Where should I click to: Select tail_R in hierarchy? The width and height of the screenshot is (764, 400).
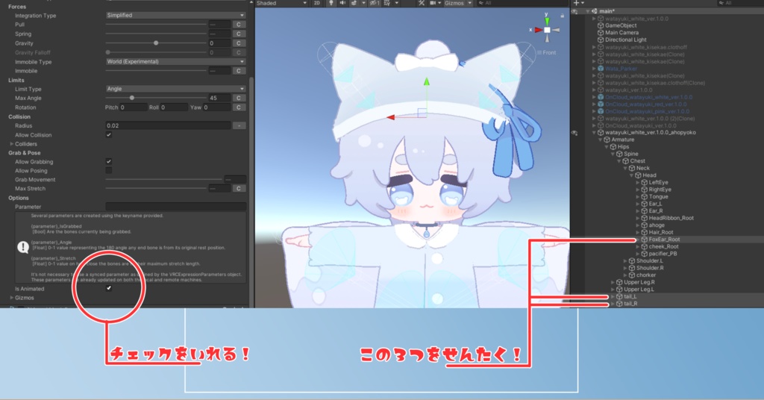[x=630, y=304]
